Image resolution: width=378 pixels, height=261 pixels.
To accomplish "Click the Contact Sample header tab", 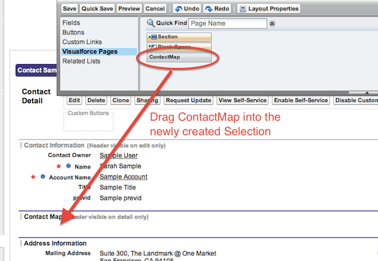I will click(x=37, y=70).
